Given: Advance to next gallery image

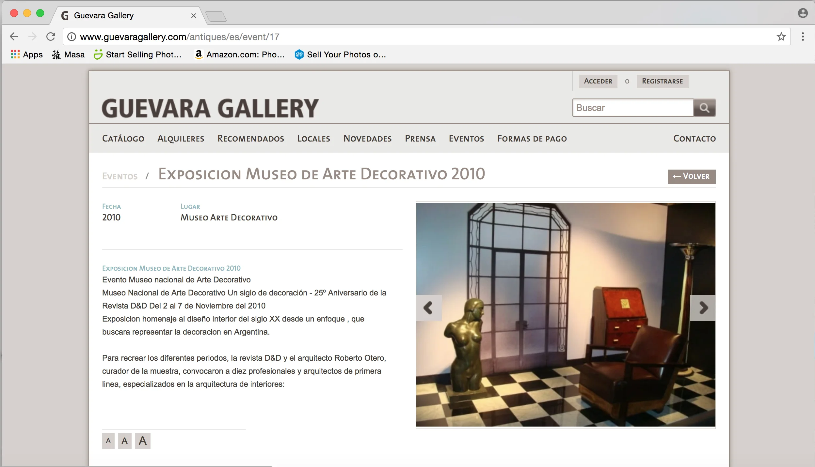Looking at the screenshot, I should (703, 308).
